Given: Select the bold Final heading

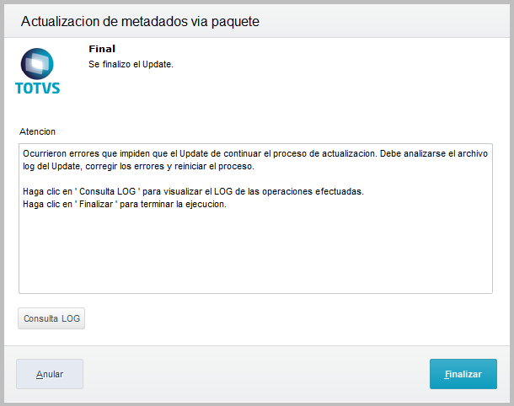Looking at the screenshot, I should [x=102, y=49].
